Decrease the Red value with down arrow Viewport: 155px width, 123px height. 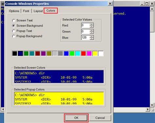point(92,27)
